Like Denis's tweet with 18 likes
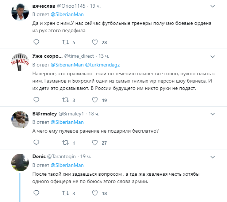 [95, 193]
